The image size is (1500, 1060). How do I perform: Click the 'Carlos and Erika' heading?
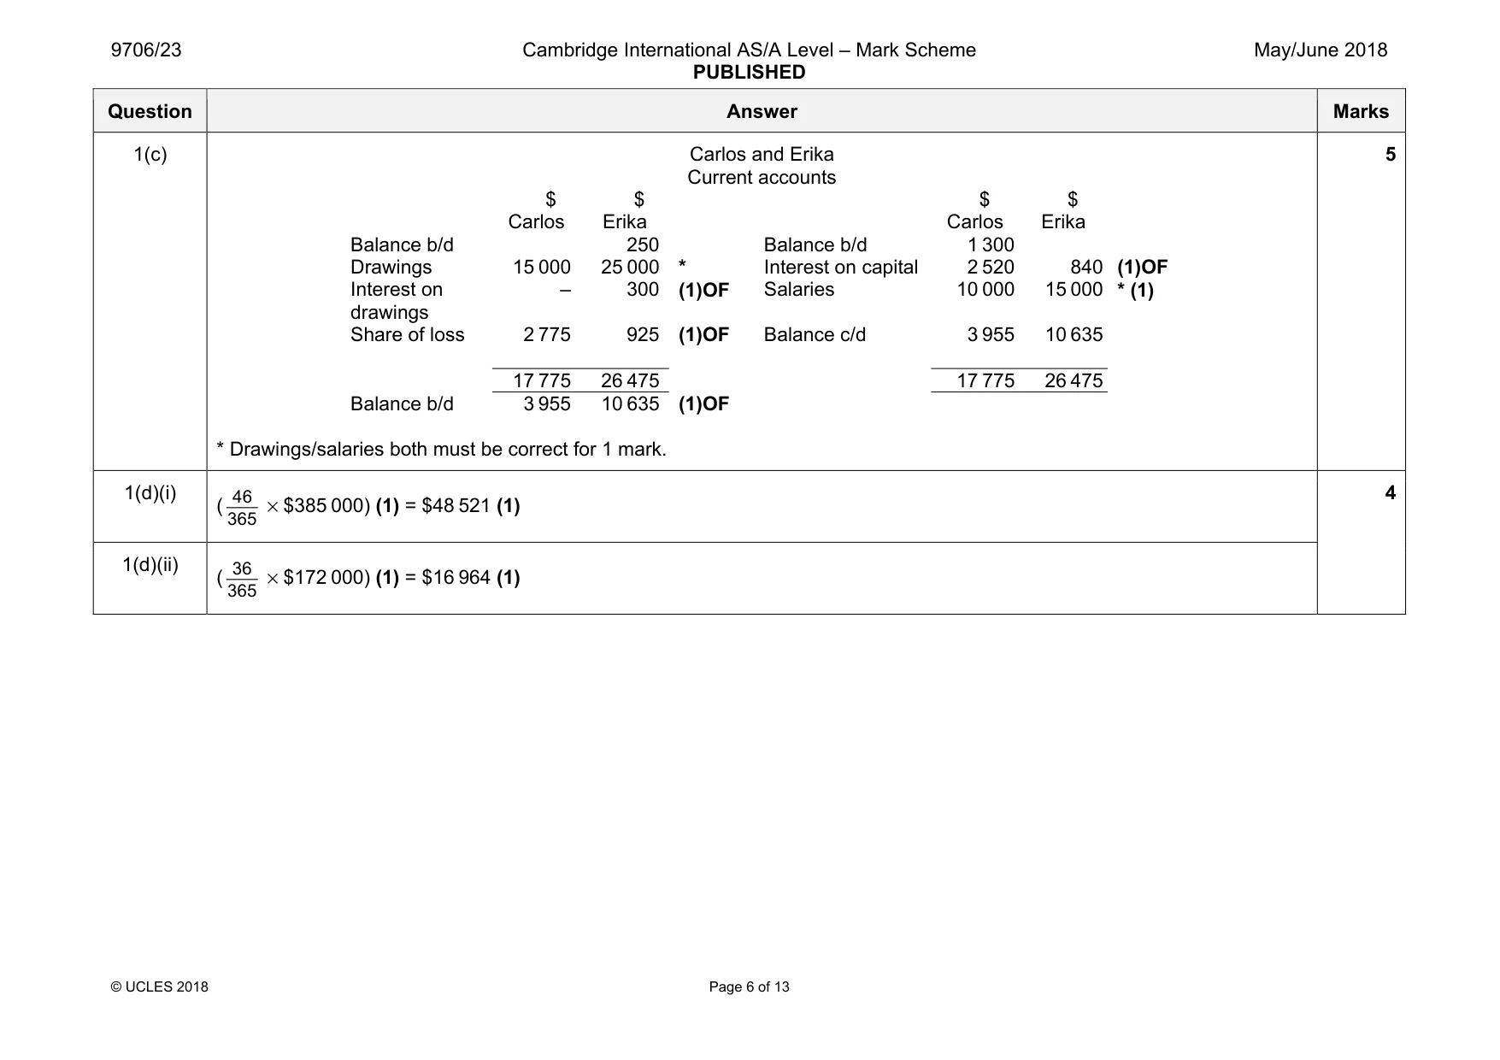pyautogui.click(x=762, y=155)
